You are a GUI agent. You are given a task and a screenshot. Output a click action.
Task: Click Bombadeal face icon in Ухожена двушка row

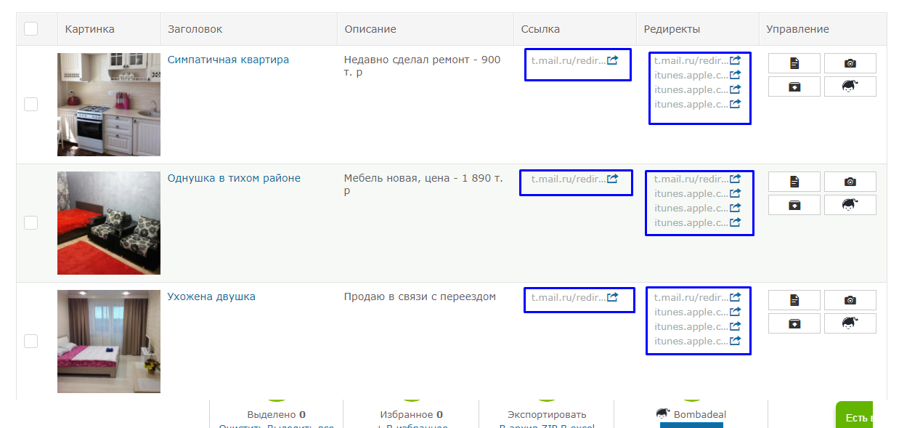[x=850, y=323]
